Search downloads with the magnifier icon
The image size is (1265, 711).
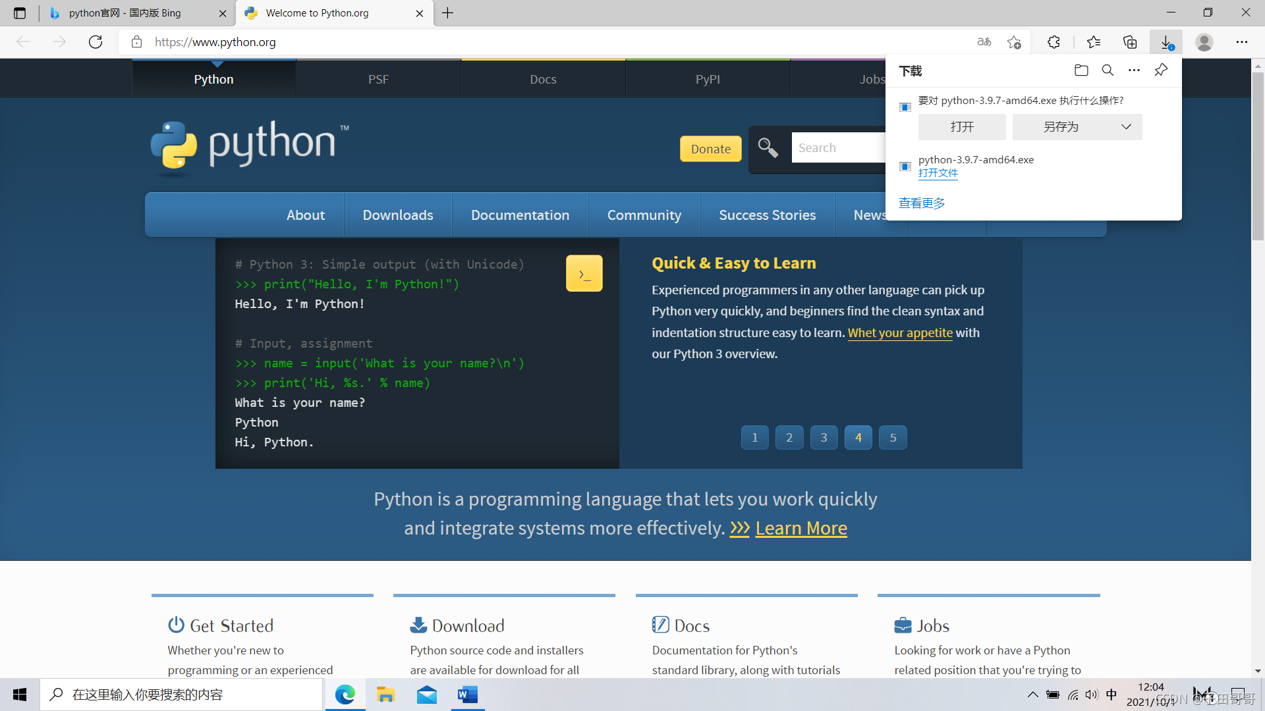tap(1108, 70)
